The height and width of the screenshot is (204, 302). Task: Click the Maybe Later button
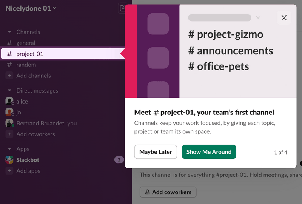point(156,152)
